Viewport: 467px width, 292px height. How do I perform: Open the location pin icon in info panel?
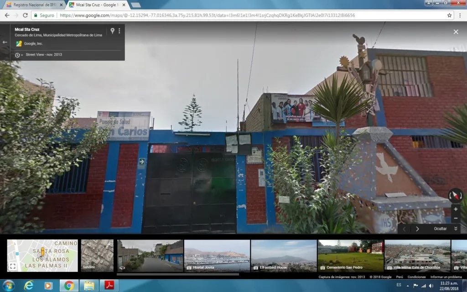coord(112,31)
